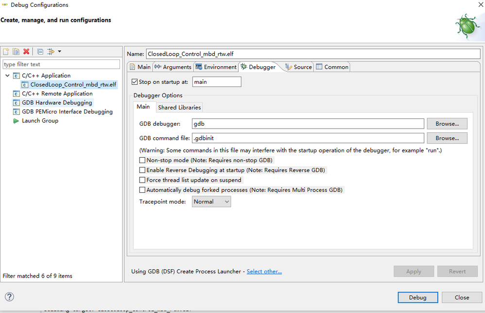Click the type filter text field
485x313 pixels.
(x=61, y=64)
